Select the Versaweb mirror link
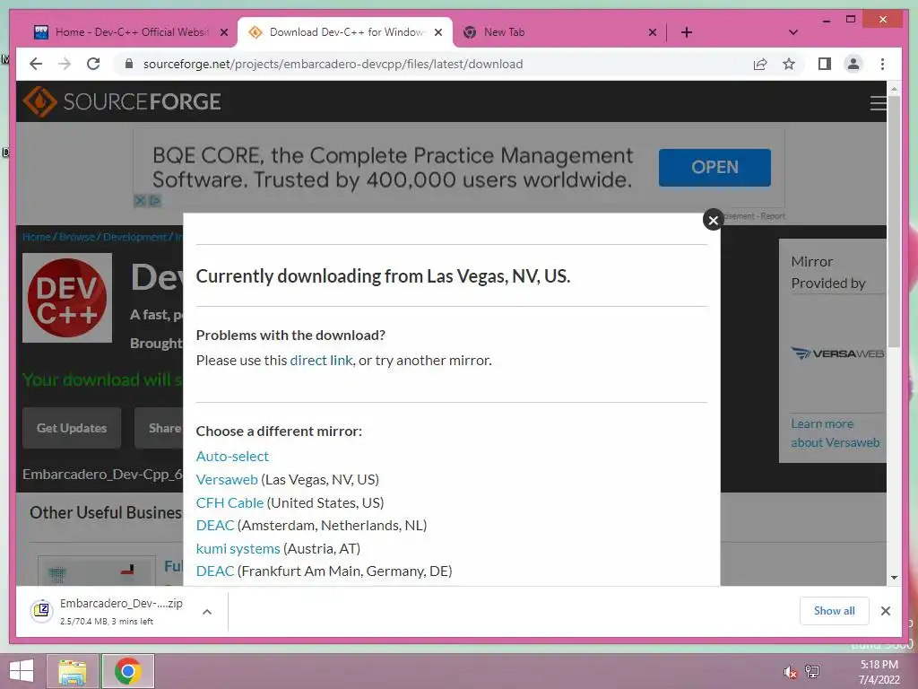918x689 pixels. [227, 479]
